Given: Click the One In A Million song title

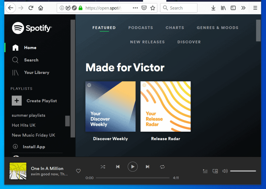Looking at the screenshot, I should (x=47, y=169).
